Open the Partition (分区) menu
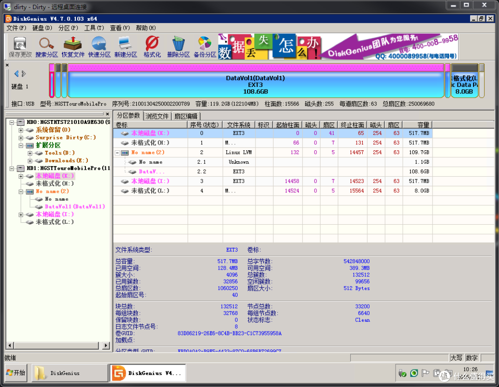The width and height of the screenshot is (499, 387). click(68, 28)
